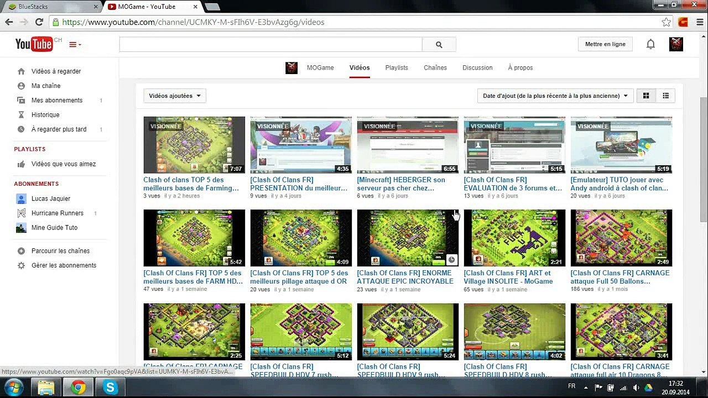Open Mes abonnements in sidebar
Screen dimensions: 708x398
pos(57,100)
